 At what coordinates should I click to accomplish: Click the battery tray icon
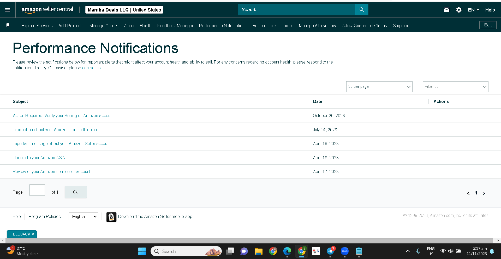click(x=459, y=251)
